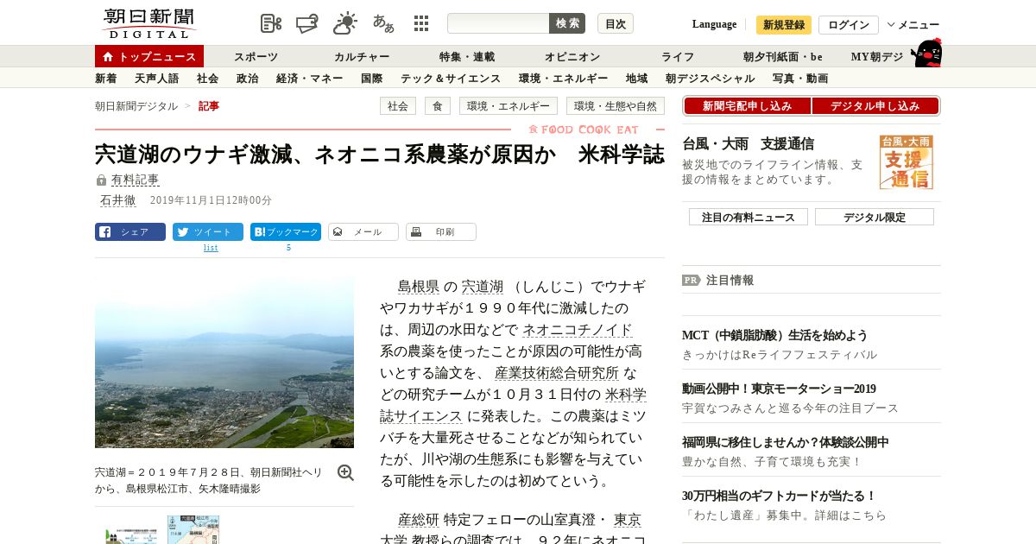Select the MY朝デジ tab

[877, 57]
